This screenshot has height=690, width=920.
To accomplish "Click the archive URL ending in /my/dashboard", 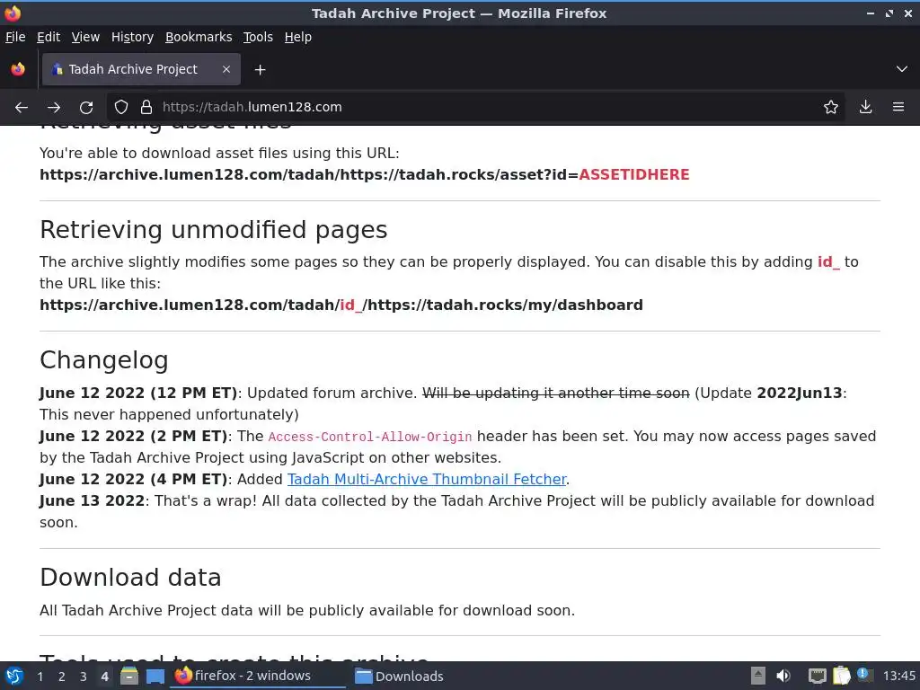I will click(341, 305).
